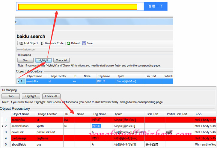The height and width of the screenshot is (148, 217).
Task: Click the 'kw' ID cell in blue row
Action: coord(77,81)
